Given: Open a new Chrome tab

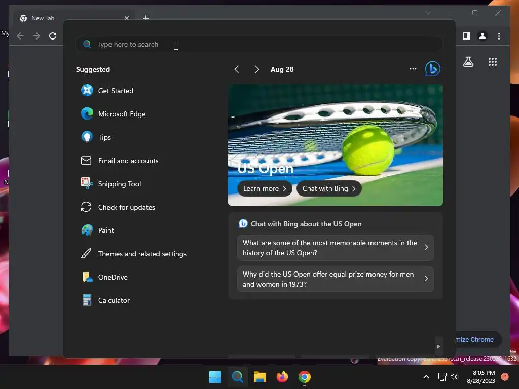Looking at the screenshot, I should [x=145, y=18].
